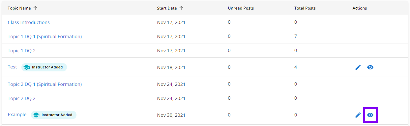This screenshot has width=410, height=126.
Task: Click graduation cap icon beside Test
Action: point(27,67)
